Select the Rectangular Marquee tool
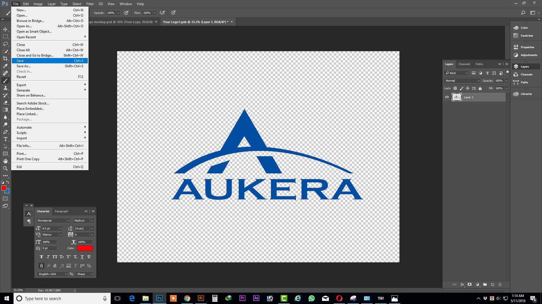The height and width of the screenshot is (304, 542). coord(5,37)
